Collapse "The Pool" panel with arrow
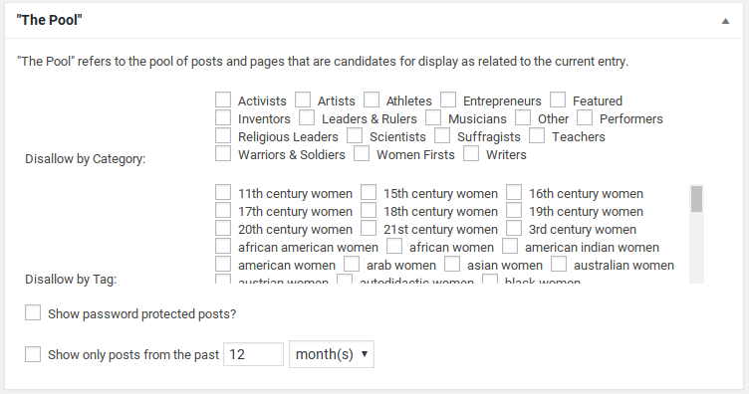The height and width of the screenshot is (394, 749). 725,21
